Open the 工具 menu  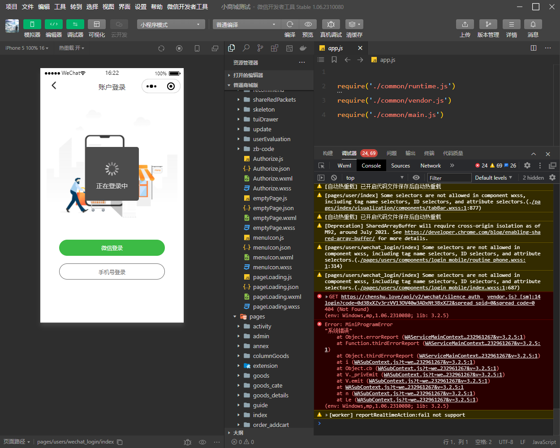[60, 7]
